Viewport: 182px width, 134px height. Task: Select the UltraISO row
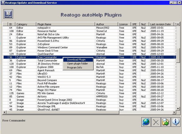point(89,73)
